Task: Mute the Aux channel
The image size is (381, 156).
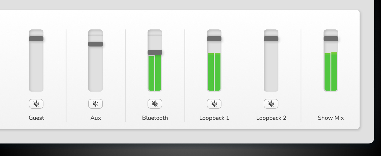Action: [96, 104]
